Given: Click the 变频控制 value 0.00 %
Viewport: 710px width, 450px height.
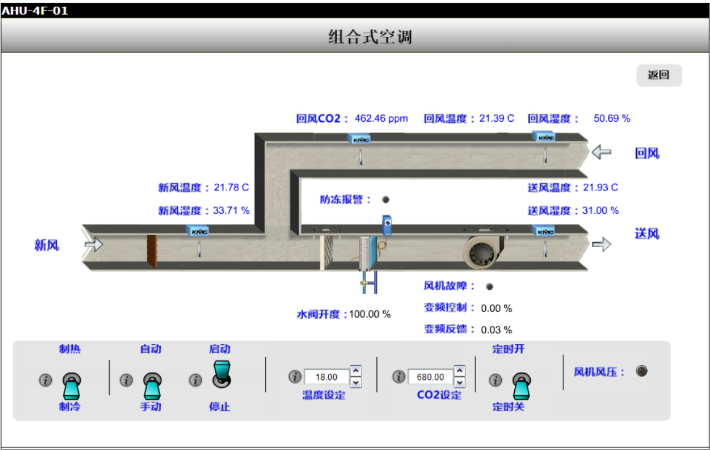Looking at the screenshot, I should click(496, 309).
